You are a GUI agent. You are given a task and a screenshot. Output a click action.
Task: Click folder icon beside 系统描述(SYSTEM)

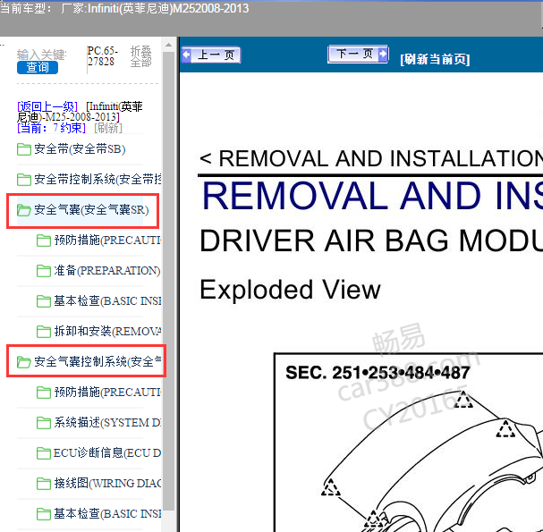pyautogui.click(x=44, y=423)
